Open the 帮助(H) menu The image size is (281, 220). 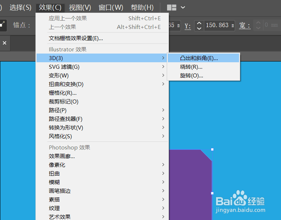[x=142, y=8]
